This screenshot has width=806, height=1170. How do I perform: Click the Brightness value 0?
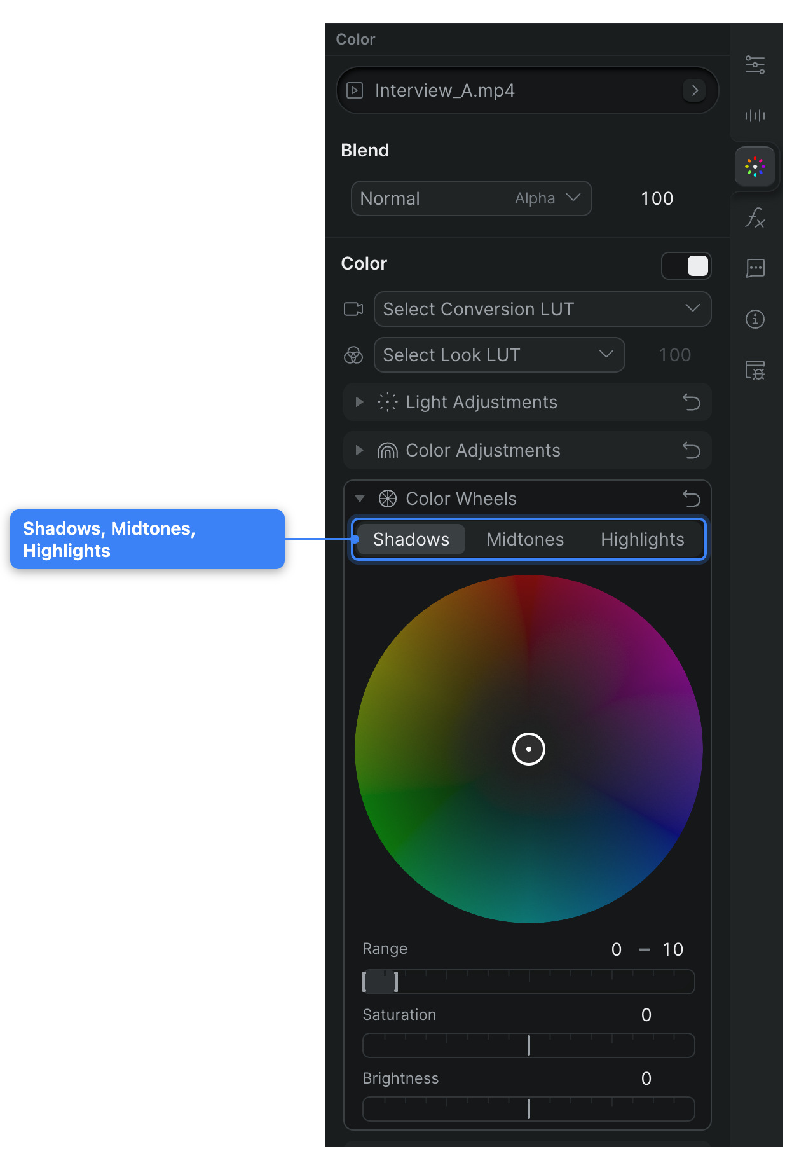(646, 1078)
